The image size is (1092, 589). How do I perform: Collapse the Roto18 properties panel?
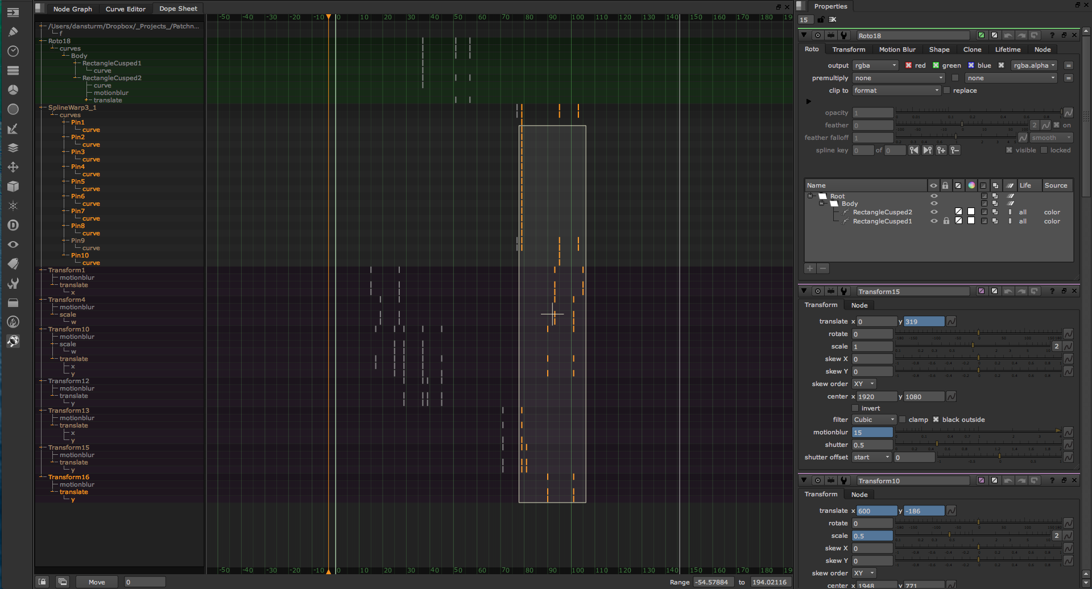(x=804, y=35)
